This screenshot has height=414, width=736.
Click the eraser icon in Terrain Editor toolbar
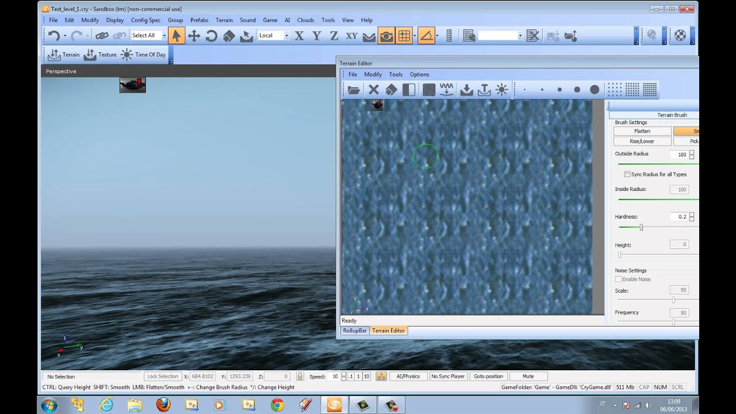point(391,90)
